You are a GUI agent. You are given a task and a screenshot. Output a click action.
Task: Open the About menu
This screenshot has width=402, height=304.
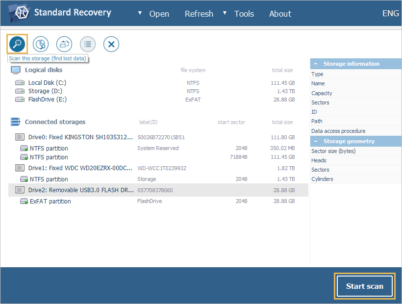pos(280,13)
